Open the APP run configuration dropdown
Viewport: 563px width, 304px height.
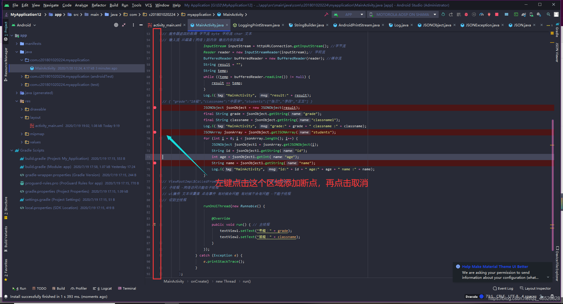(349, 14)
